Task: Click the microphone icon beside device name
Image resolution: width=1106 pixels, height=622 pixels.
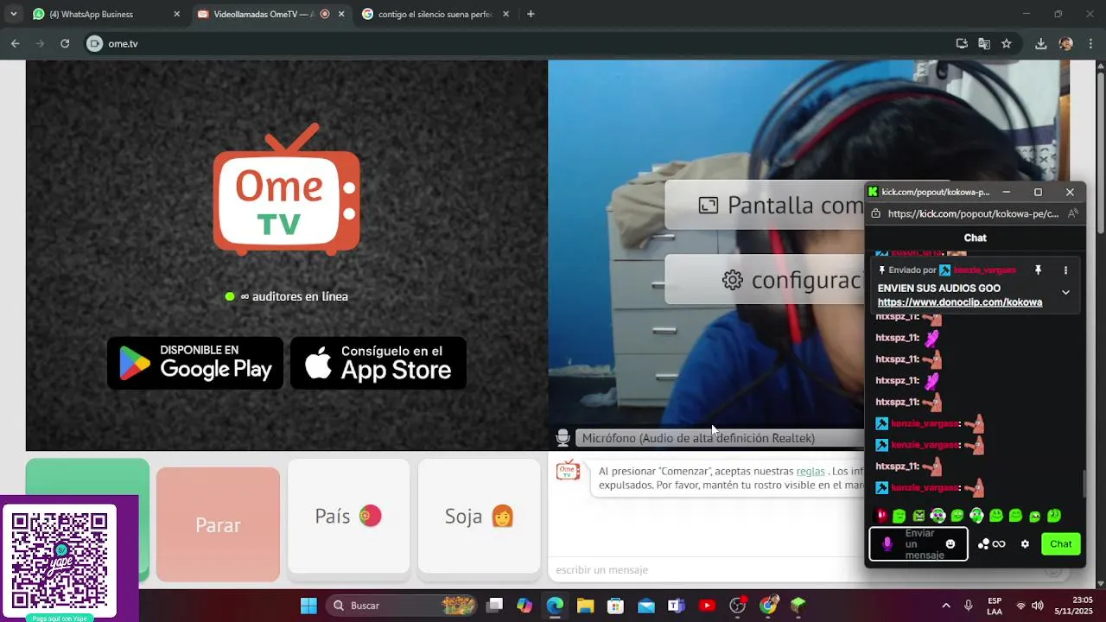Action: [563, 438]
